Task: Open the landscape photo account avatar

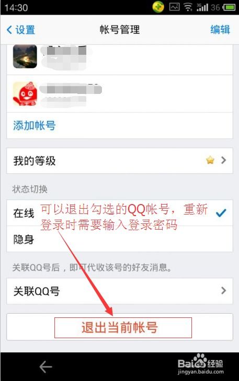Action: pos(25,56)
